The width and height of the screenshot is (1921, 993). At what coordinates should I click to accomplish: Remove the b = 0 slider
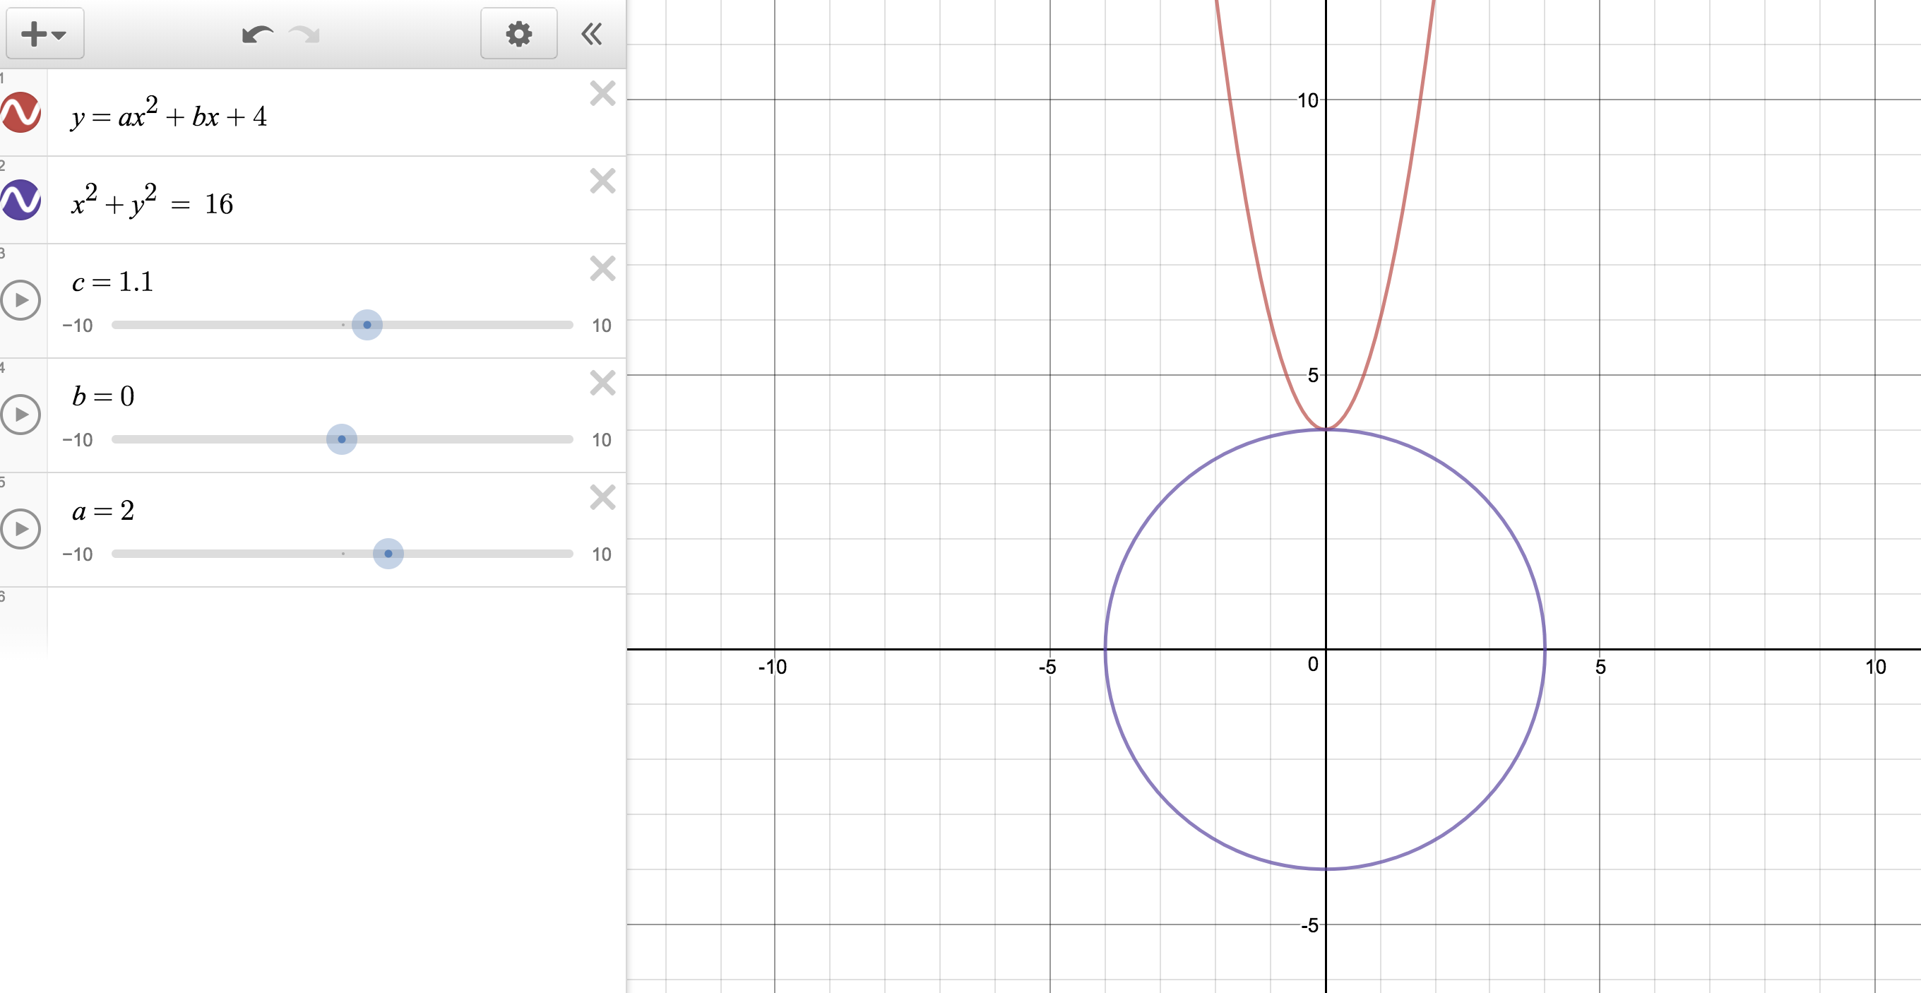[602, 383]
